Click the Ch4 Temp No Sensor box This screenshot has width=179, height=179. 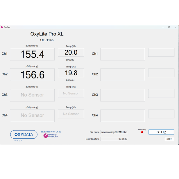[71, 114]
